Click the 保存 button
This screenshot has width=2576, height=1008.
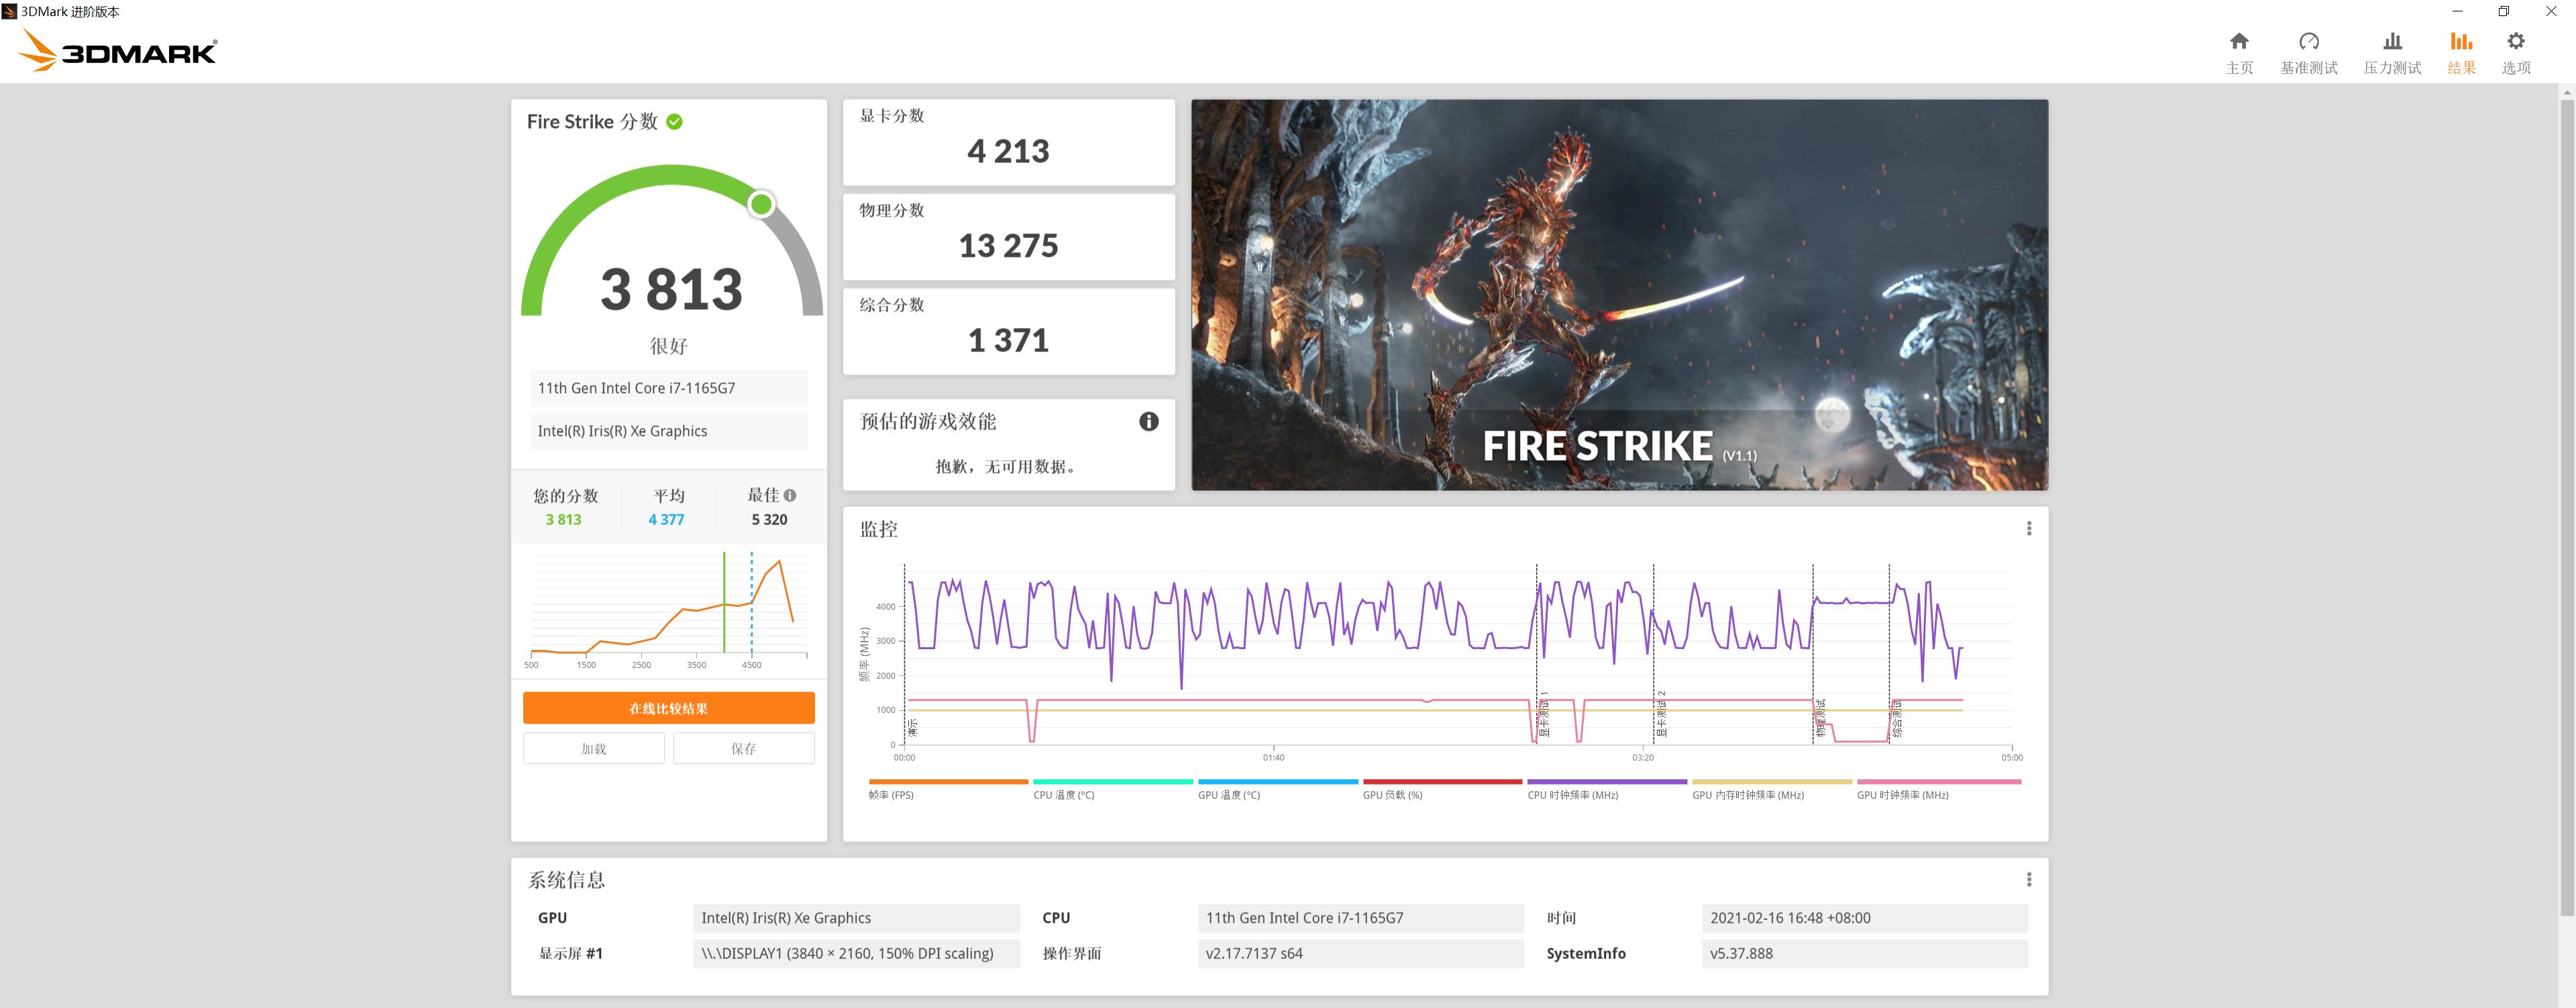(x=743, y=748)
